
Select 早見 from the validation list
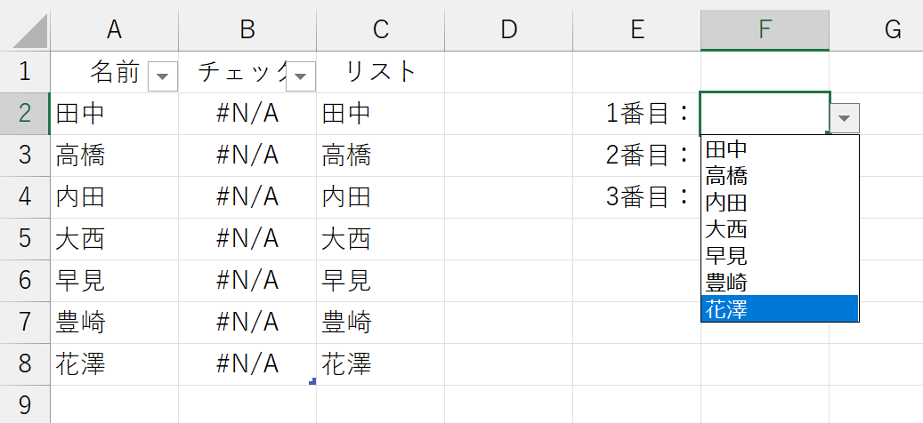pyautogui.click(x=780, y=255)
